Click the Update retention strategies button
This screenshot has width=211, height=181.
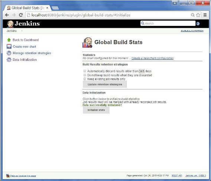(105, 85)
